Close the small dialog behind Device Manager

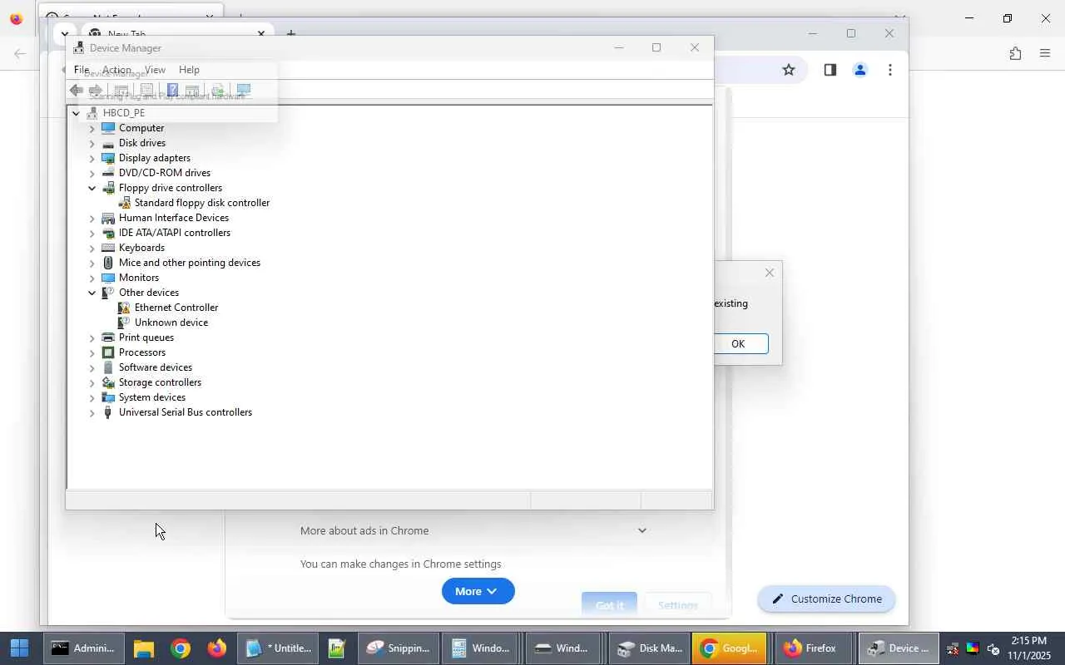769,272
